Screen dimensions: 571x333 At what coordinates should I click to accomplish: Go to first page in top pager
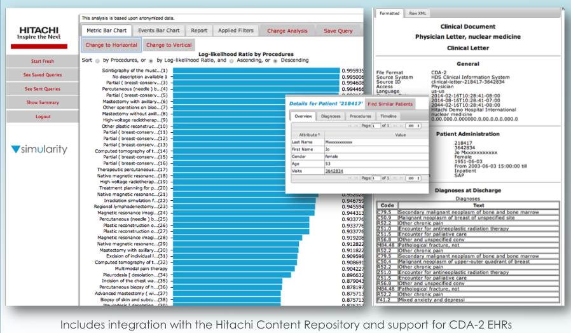[350, 126]
